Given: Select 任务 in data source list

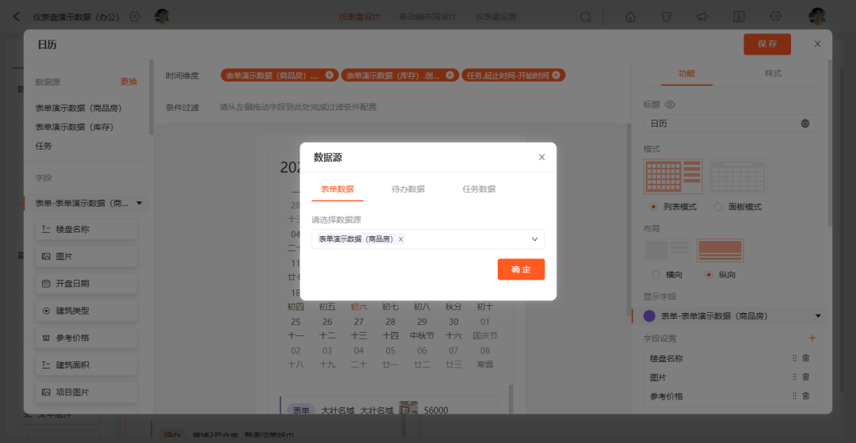Looking at the screenshot, I should (x=44, y=146).
